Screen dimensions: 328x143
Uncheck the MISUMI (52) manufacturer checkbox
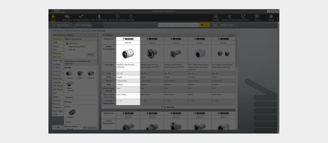67,44
